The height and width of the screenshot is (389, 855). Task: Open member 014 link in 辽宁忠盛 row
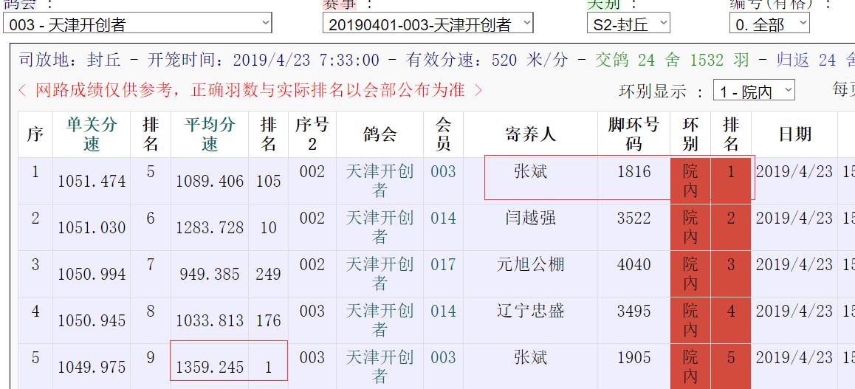pos(443,311)
